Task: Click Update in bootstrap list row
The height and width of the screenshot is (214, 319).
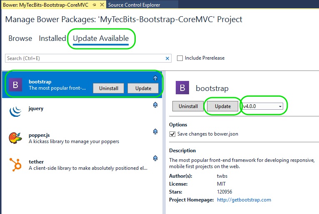Action: [x=143, y=88]
